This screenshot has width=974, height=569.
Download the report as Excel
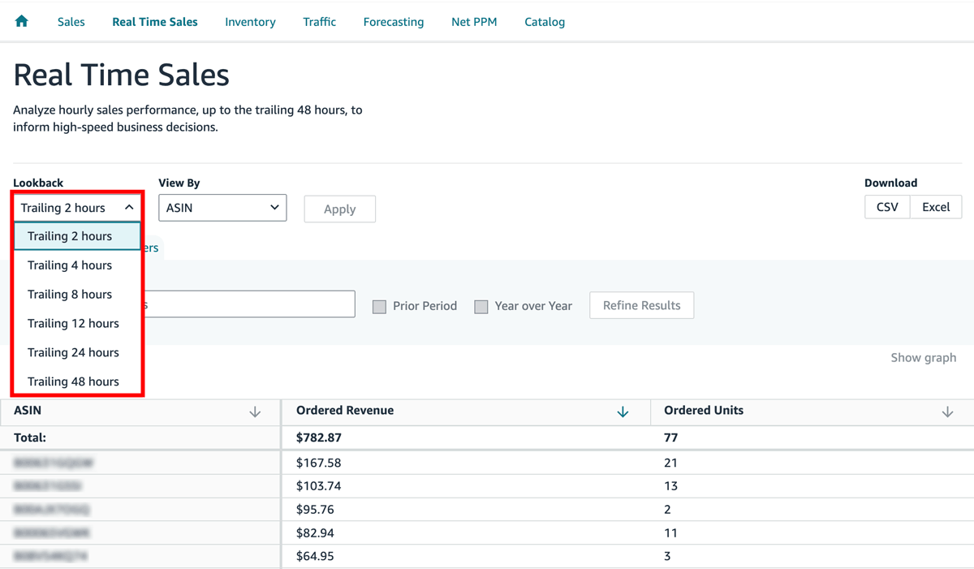click(x=936, y=207)
